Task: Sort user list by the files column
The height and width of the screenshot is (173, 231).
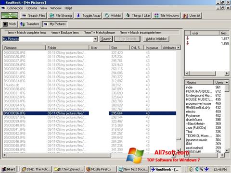Action: [x=224, y=33]
